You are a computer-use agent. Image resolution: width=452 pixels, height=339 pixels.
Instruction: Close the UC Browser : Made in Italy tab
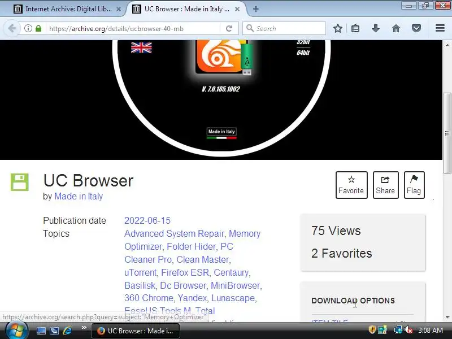tap(237, 9)
